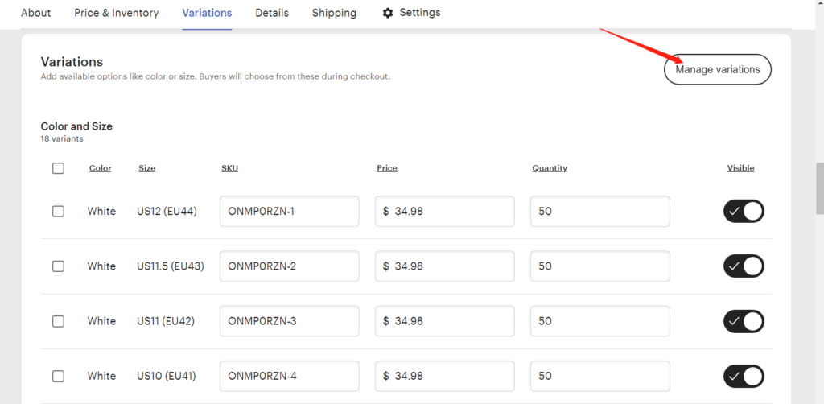Select checkbox for US12 (EU44) row
The image size is (824, 404).
[58, 211]
